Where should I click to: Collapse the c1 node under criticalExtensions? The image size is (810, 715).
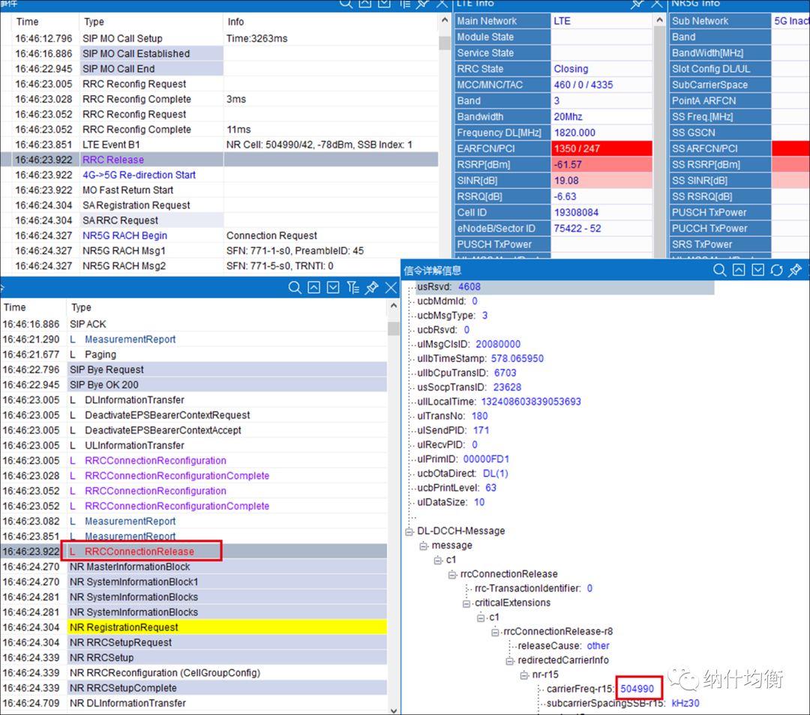[x=481, y=618]
